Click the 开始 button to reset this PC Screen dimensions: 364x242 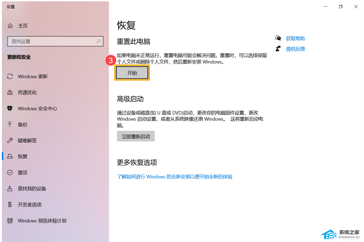[132, 73]
